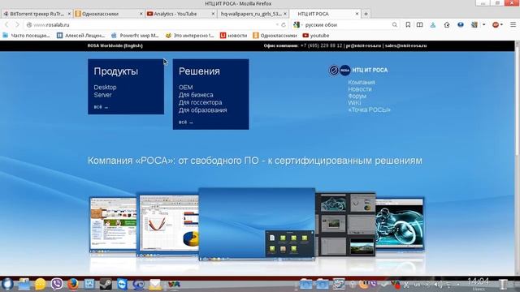Image resolution: width=520 pixels, height=292 pixels.
Task: Click the blue round chat toolbar icon
Action: (x=461, y=25)
